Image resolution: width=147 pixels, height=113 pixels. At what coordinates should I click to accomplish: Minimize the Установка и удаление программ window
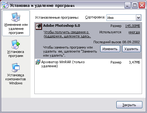128,5
